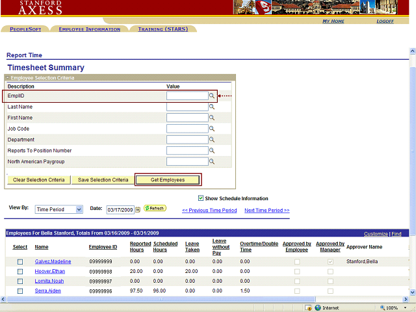Image resolution: width=416 pixels, height=312 pixels.
Task: Open Reports To Position Number lookup
Action: point(212,151)
